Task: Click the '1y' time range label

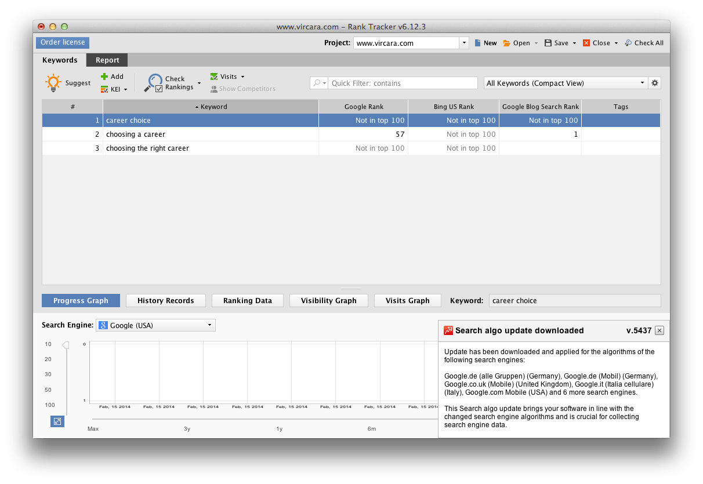Action: tap(279, 429)
